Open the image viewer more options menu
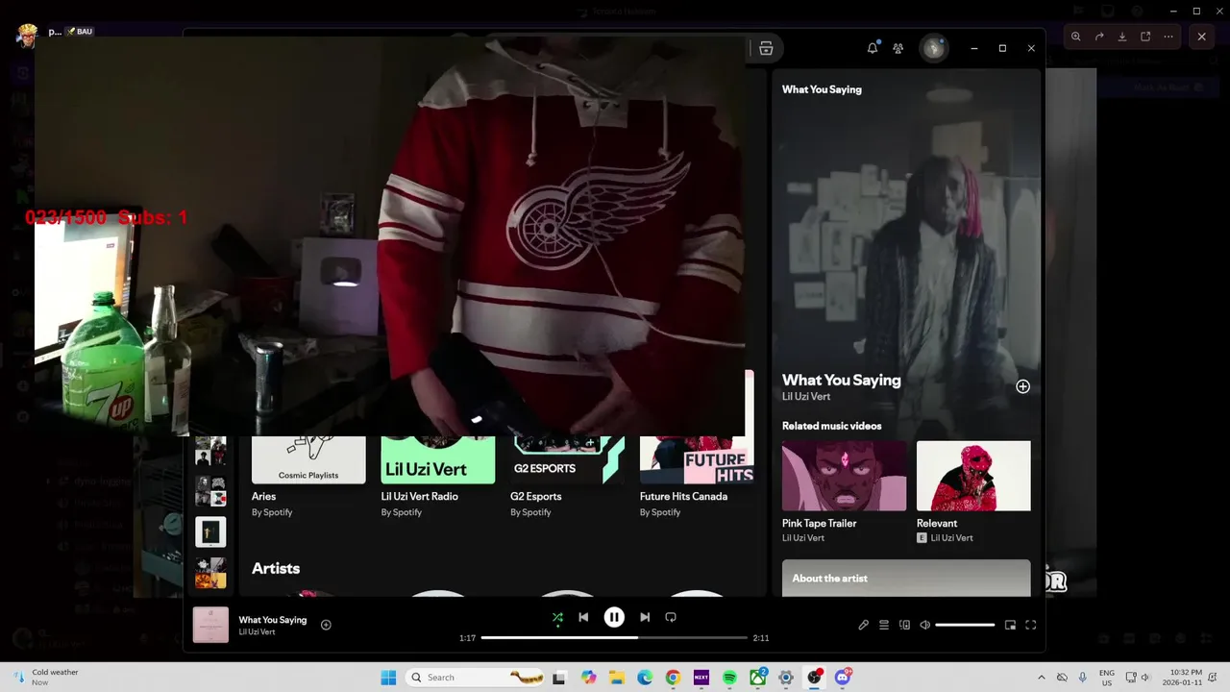1230x692 pixels. [1168, 37]
